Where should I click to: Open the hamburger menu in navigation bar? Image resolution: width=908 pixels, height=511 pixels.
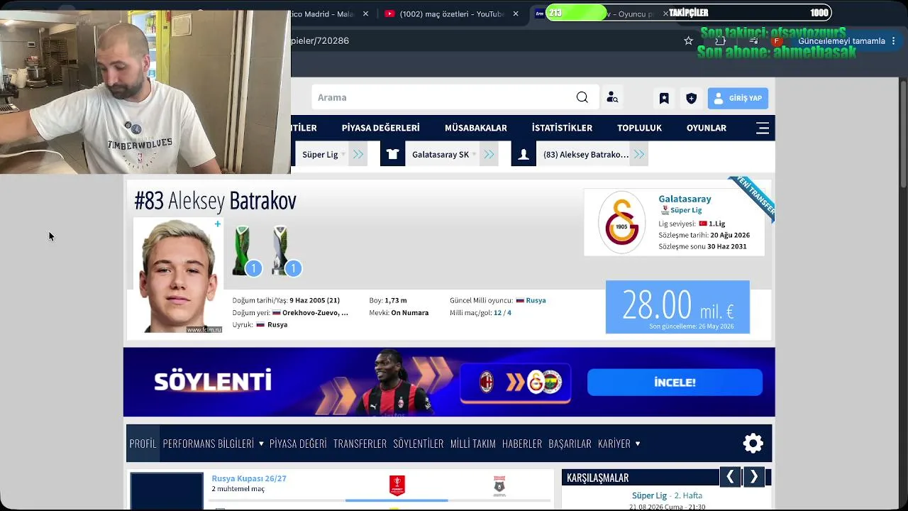pos(763,128)
